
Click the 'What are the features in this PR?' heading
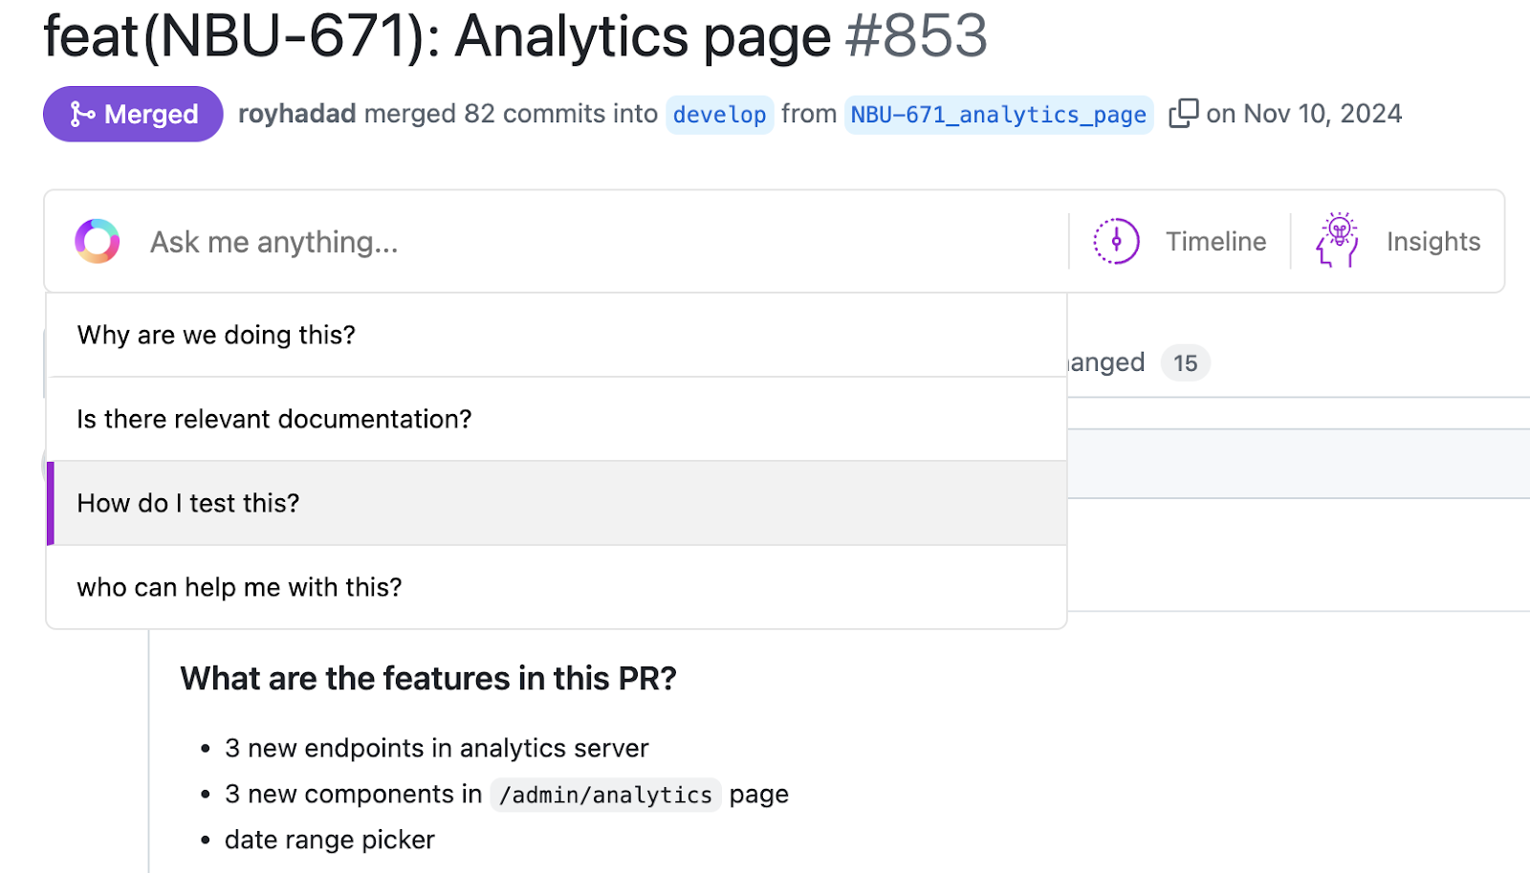[x=428, y=678]
